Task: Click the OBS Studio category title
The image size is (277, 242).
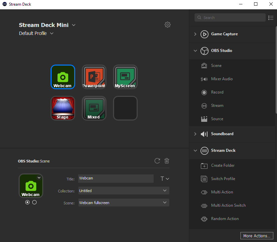Action: (x=221, y=51)
